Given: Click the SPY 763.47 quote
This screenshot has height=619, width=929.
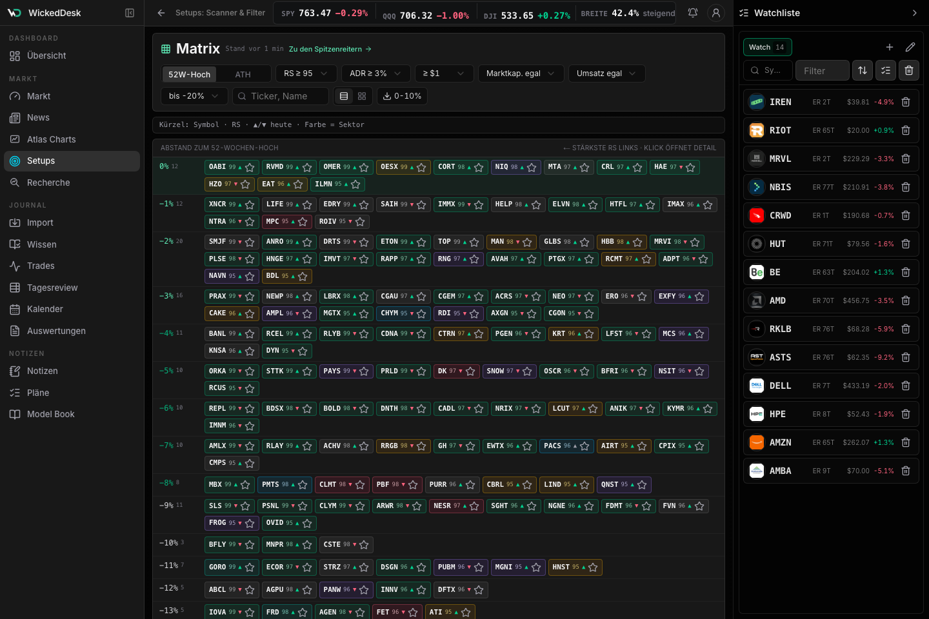Looking at the screenshot, I should [x=325, y=13].
